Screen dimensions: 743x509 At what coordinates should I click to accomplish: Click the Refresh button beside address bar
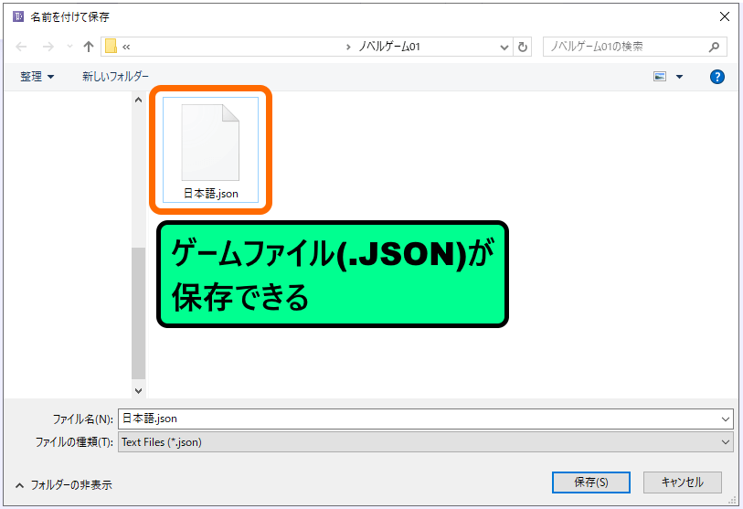coord(523,47)
